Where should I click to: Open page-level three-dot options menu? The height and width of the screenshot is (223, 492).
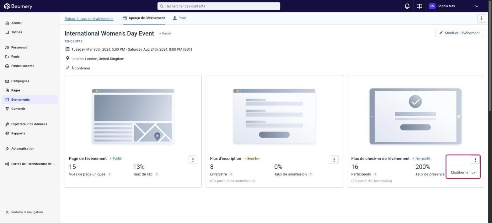click(x=482, y=18)
